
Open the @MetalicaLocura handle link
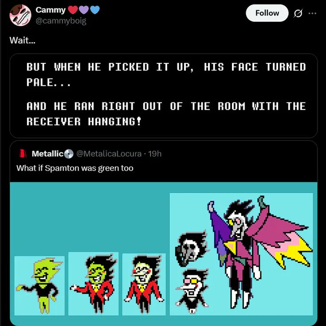[109, 154]
